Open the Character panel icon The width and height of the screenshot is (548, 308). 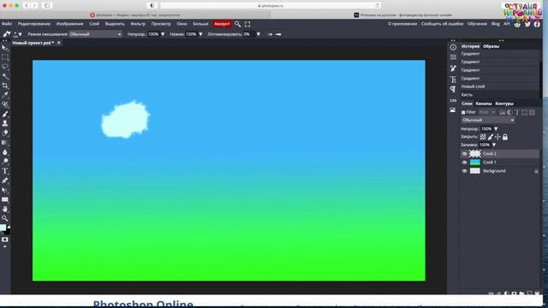click(x=453, y=80)
